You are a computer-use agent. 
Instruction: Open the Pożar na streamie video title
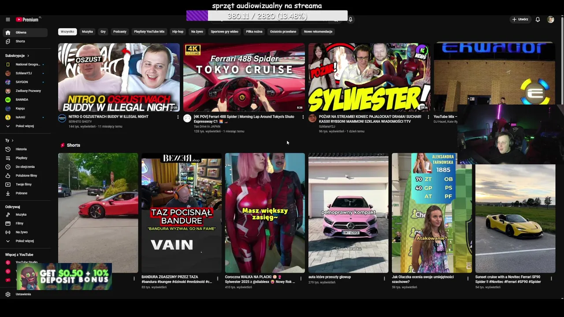click(370, 119)
